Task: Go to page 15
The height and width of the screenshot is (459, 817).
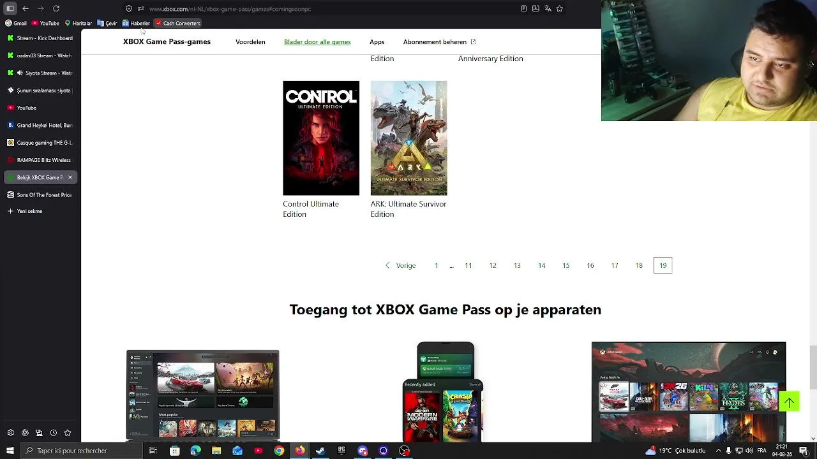Action: (x=566, y=265)
